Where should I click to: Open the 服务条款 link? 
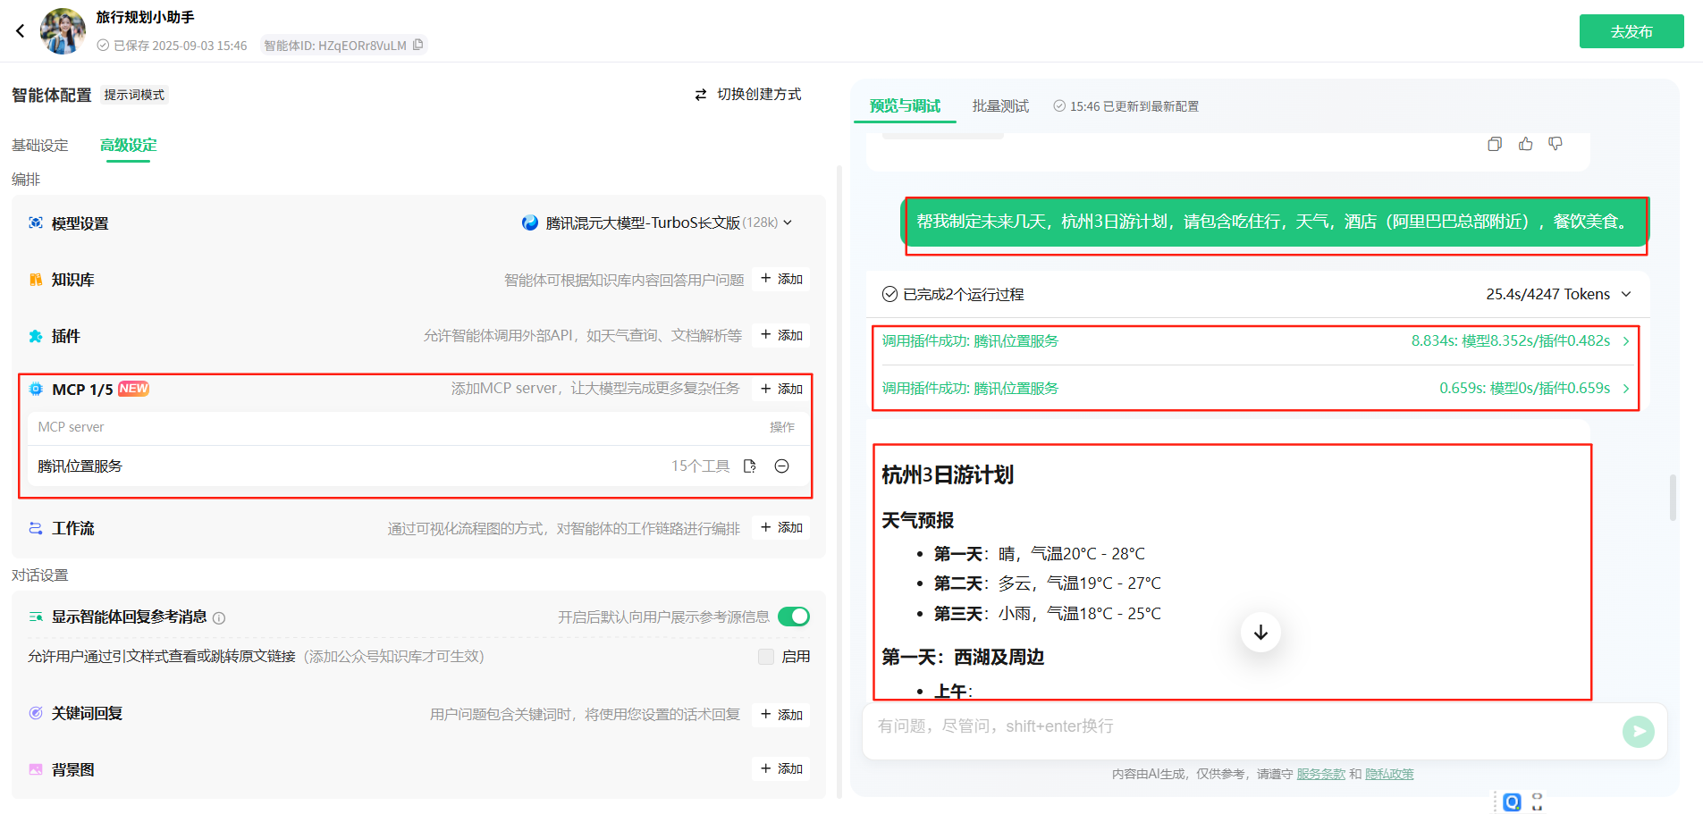click(x=1320, y=774)
